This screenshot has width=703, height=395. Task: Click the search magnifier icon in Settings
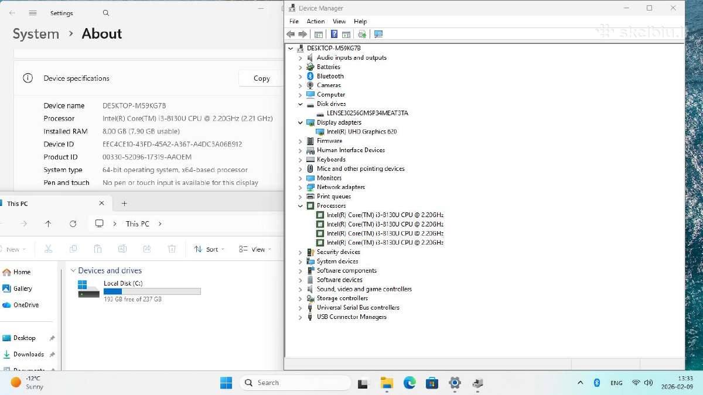coord(105,13)
